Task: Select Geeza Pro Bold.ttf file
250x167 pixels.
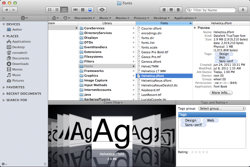Action: (164, 52)
